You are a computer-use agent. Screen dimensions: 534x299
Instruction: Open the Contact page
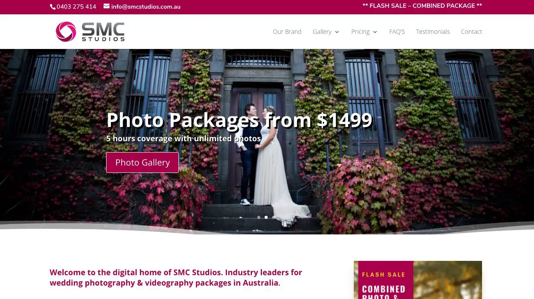click(471, 32)
